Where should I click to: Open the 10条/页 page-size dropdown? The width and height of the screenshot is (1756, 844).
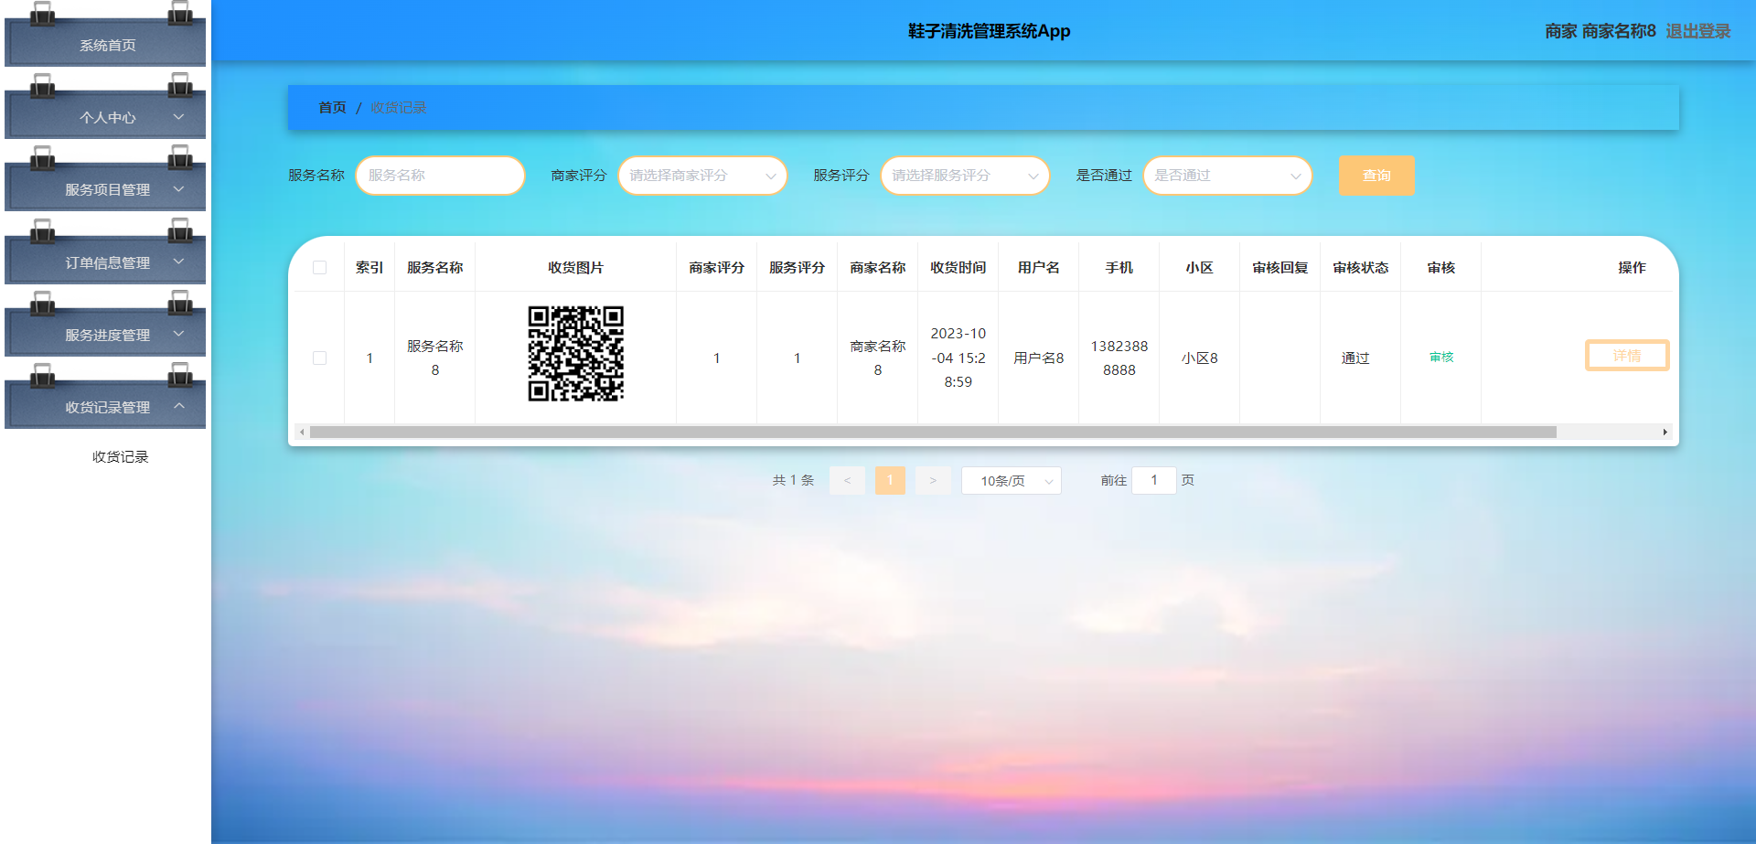point(1010,480)
